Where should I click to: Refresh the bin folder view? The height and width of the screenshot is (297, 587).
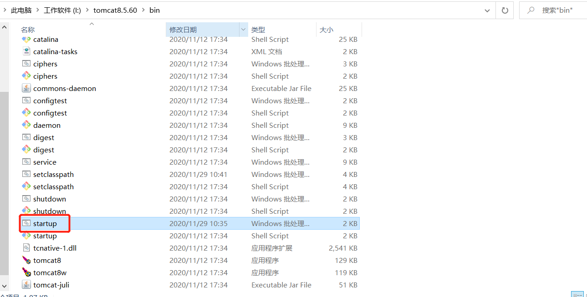click(x=505, y=10)
